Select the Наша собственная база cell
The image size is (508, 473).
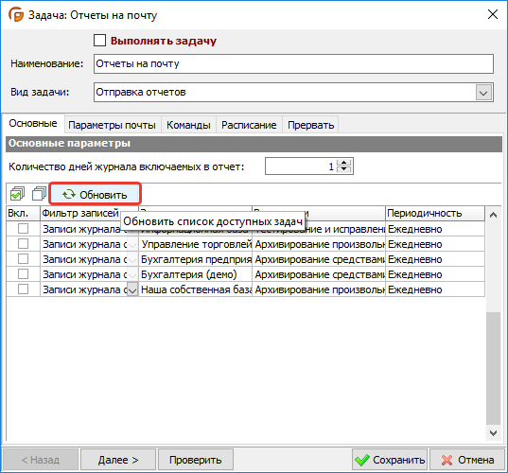point(196,289)
